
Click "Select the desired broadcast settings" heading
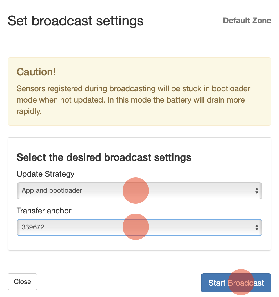click(104, 157)
